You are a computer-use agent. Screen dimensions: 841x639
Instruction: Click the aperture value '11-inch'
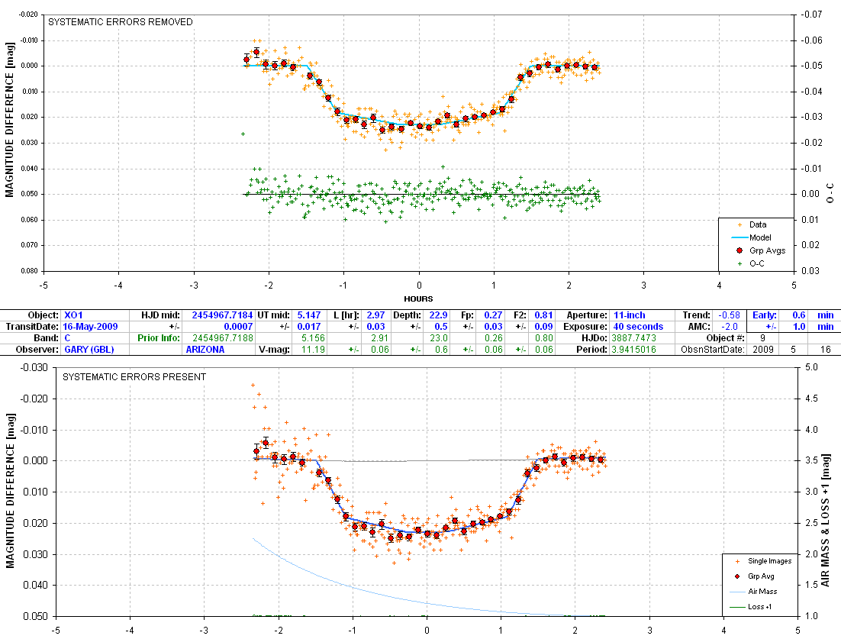coord(630,315)
